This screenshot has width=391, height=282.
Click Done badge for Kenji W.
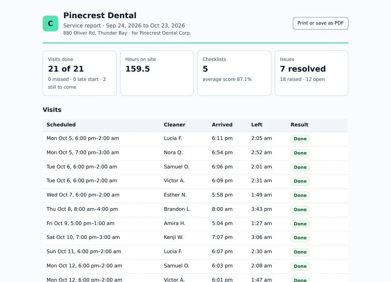[x=300, y=238]
